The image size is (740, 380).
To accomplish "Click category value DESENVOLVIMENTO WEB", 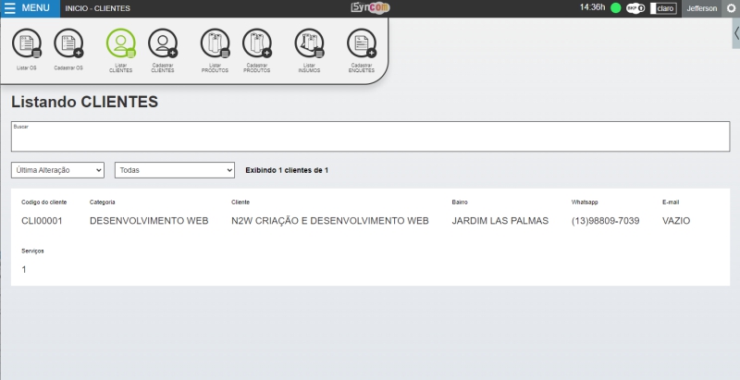I will (149, 221).
